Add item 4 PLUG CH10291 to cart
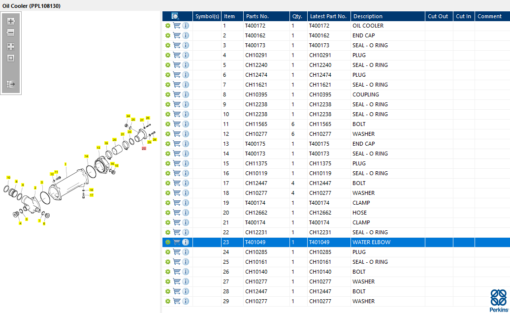Screen dimensions: 510x313 [x=177, y=55]
